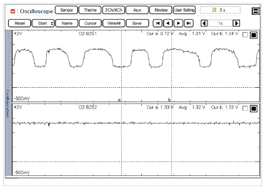Click the window layout icon at top right
Screen dimensions: 265x189
256,11
